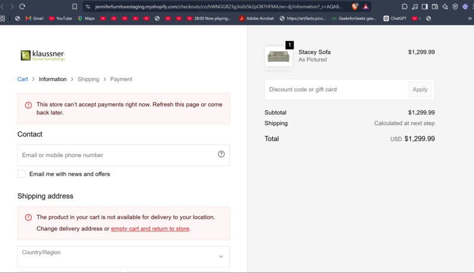Click the 'Contact' section heading
474x273 pixels.
coord(29,134)
